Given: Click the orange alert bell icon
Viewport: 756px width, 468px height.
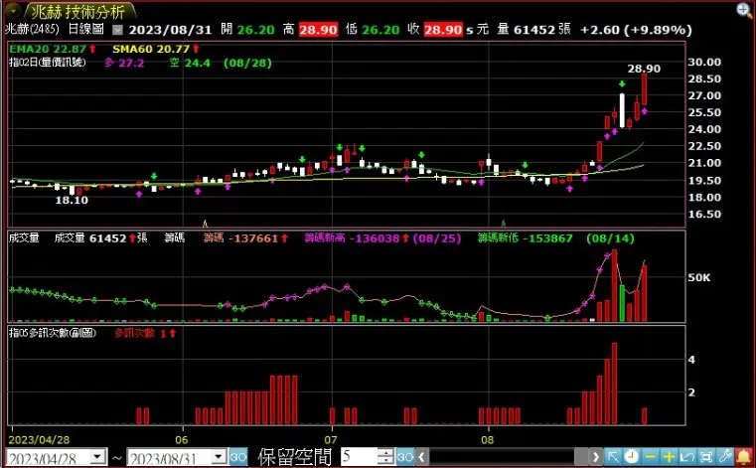Looking at the screenshot, I should [743, 456].
